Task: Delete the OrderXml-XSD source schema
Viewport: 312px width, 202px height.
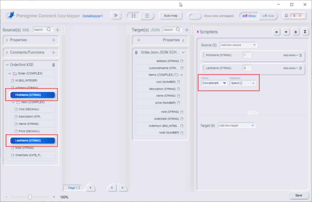Action: click(x=54, y=65)
